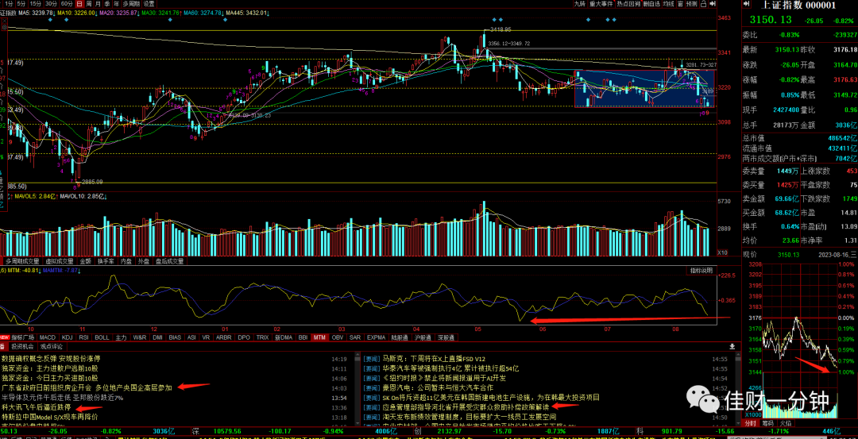The image size is (858, 439).
Task: Switch the chart to the 15分 period
Action: click(36, 4)
